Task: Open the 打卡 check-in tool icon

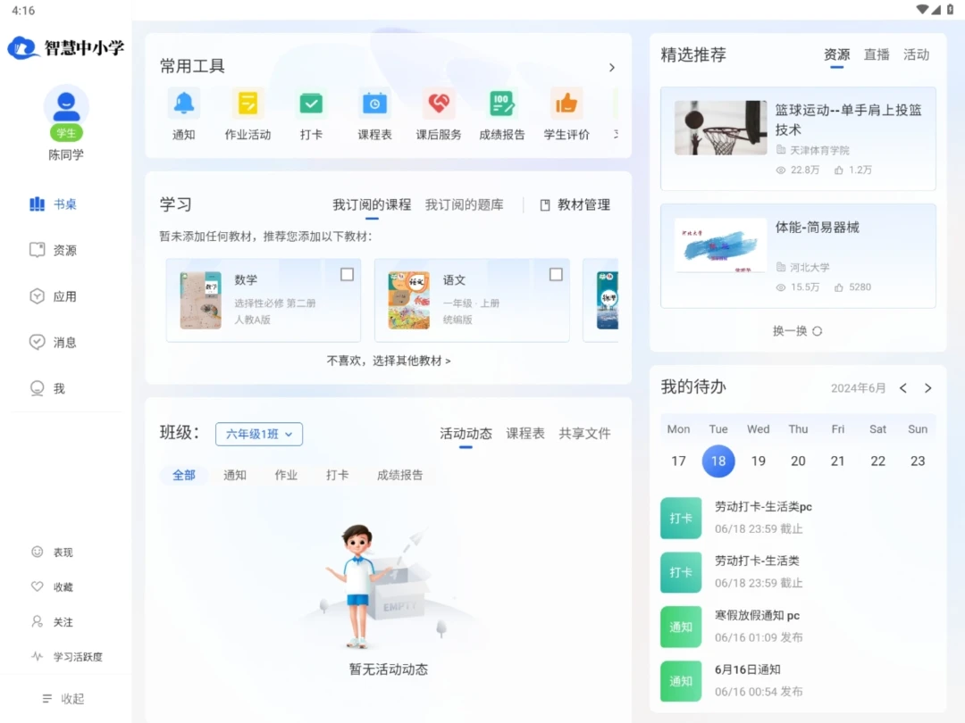Action: coord(311,104)
